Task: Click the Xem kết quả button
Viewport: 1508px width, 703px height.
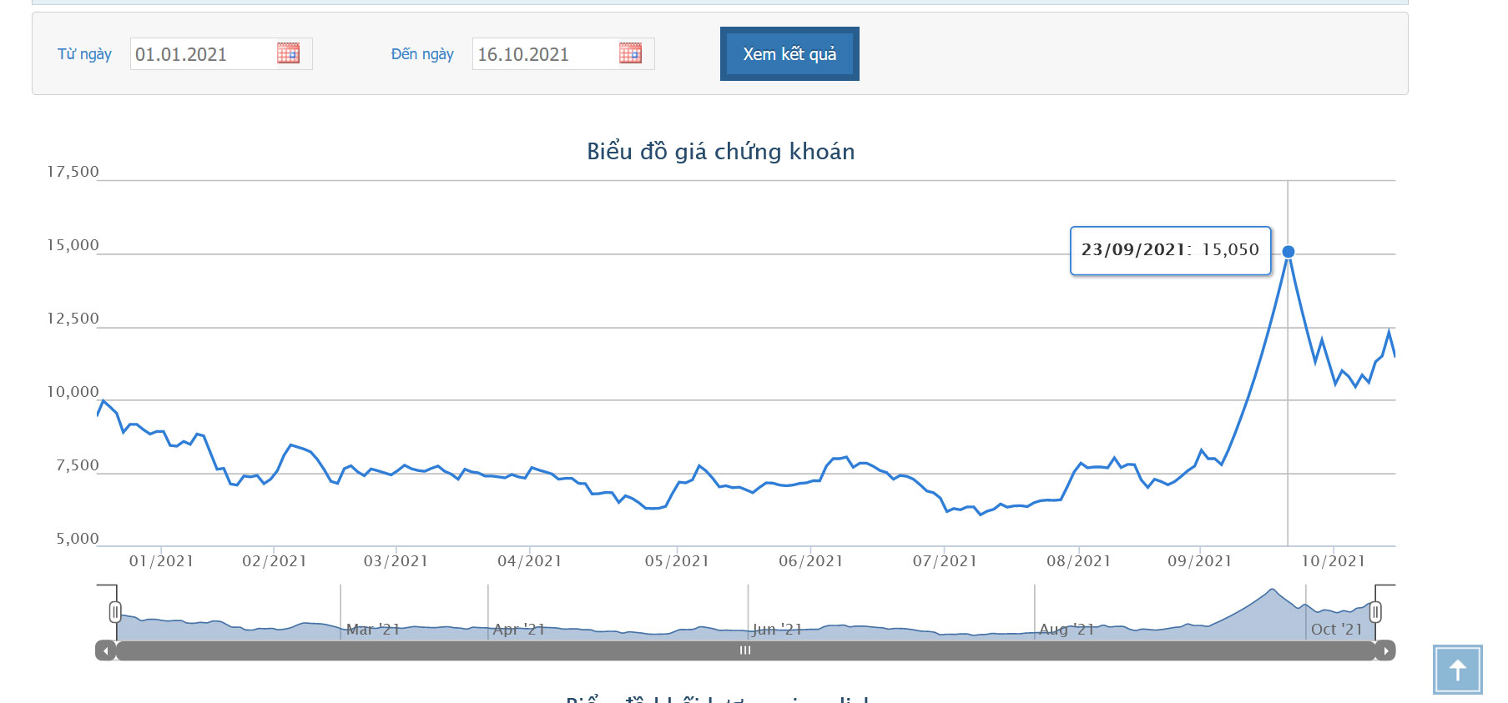Action: [x=789, y=54]
